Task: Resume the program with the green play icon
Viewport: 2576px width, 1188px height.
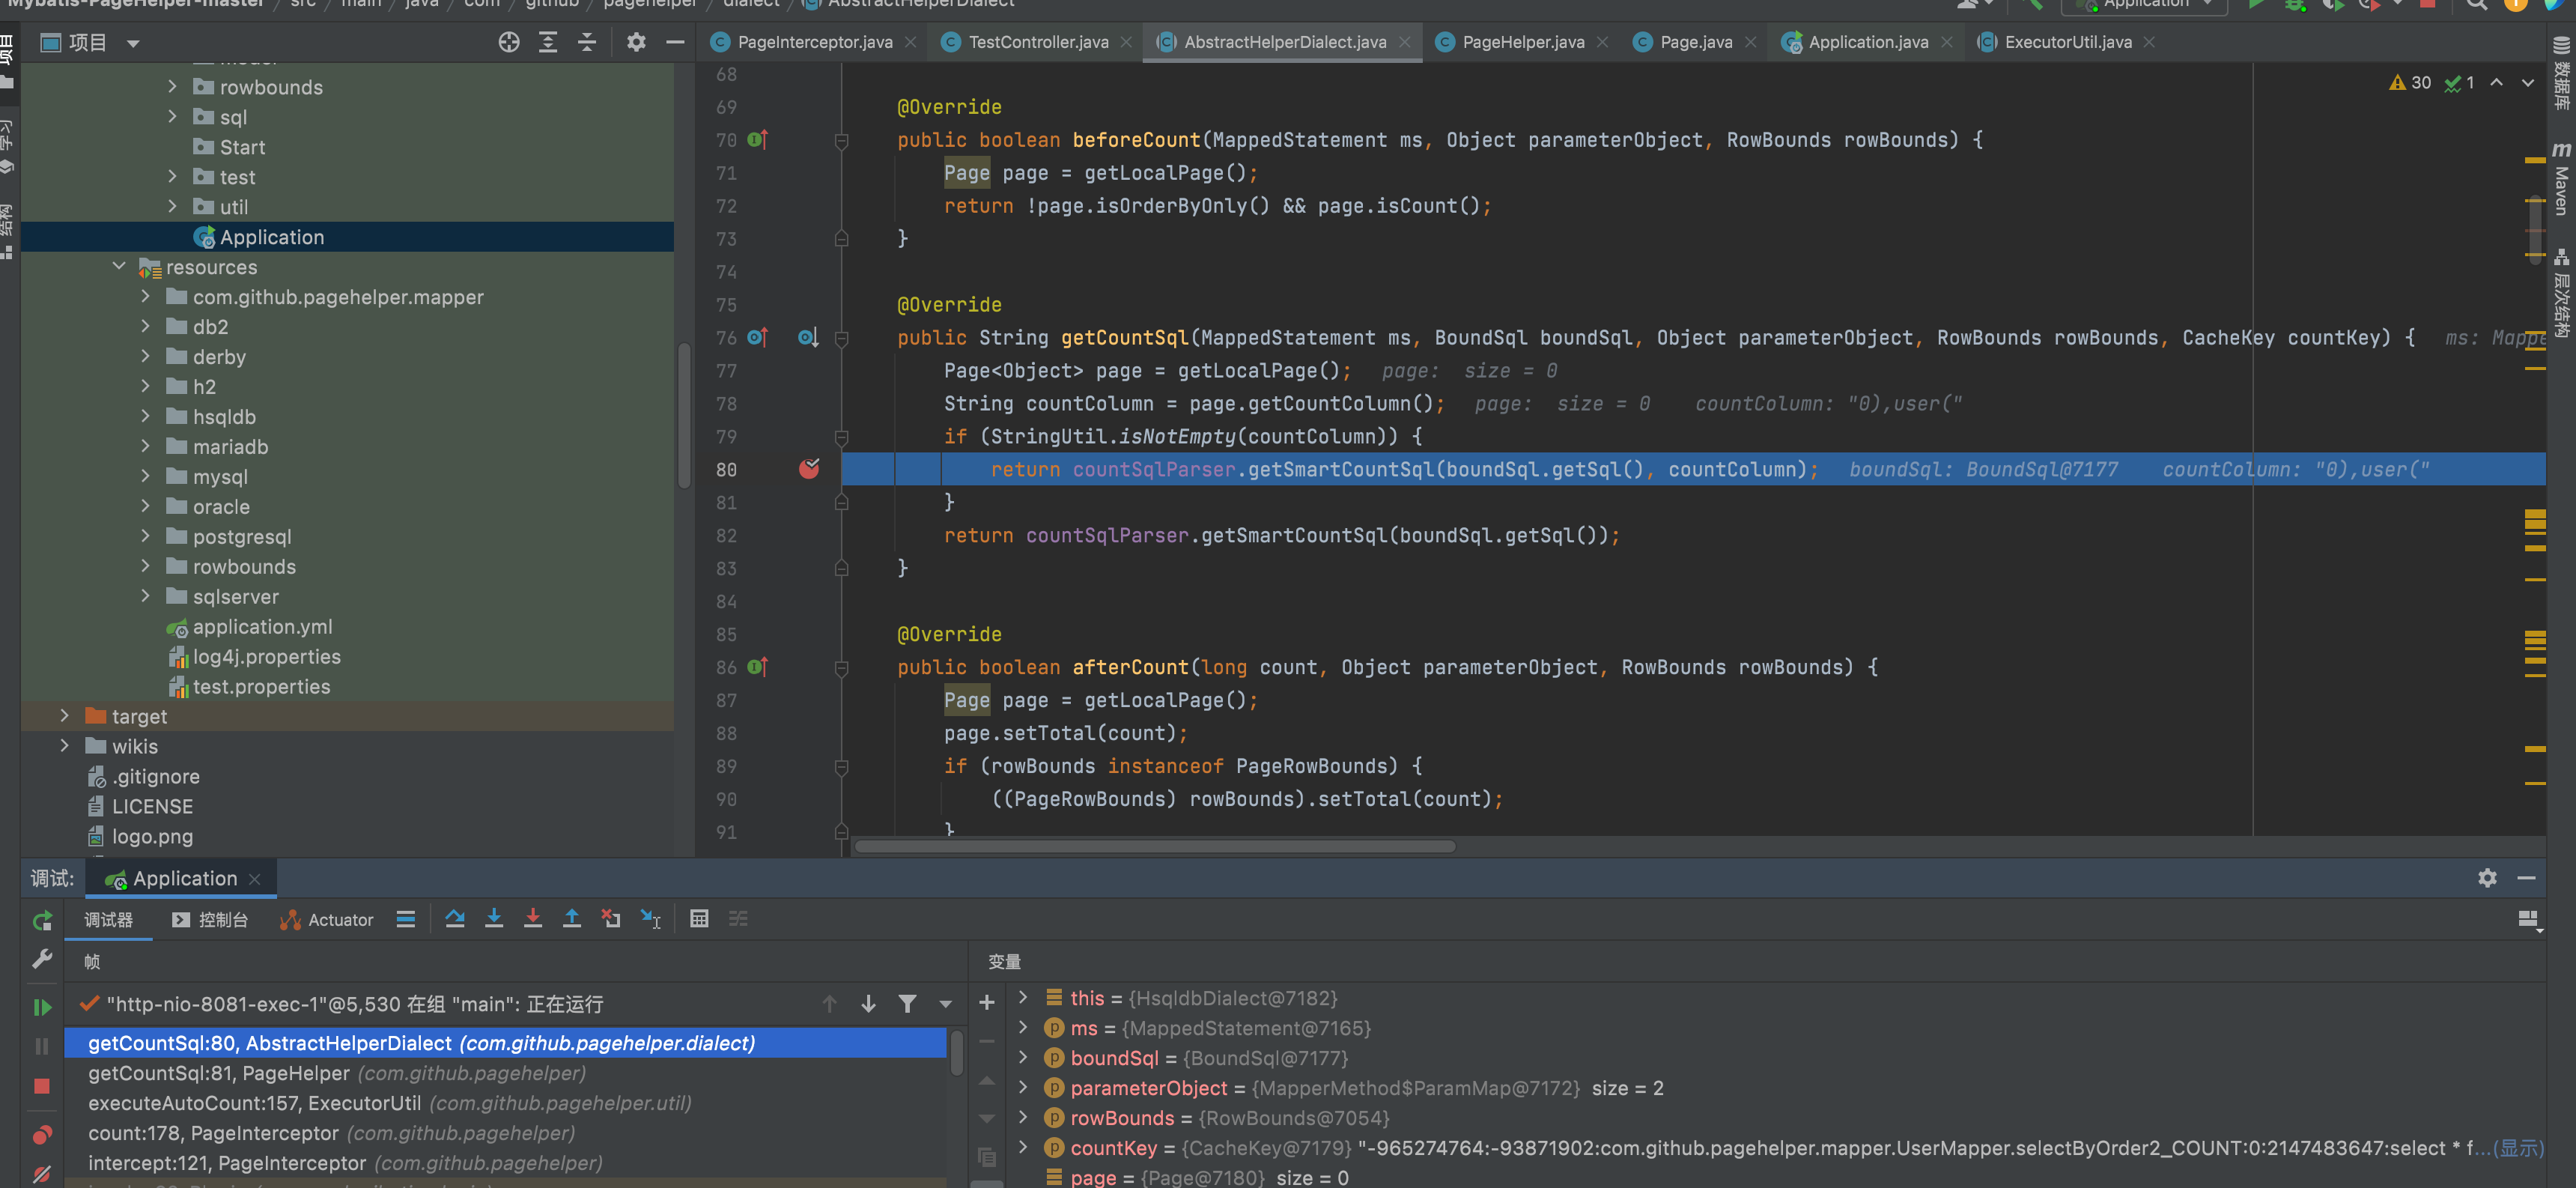Action: [42, 1007]
